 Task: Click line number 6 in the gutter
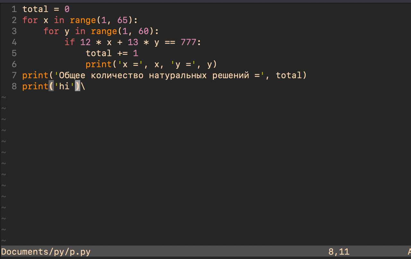click(x=14, y=64)
